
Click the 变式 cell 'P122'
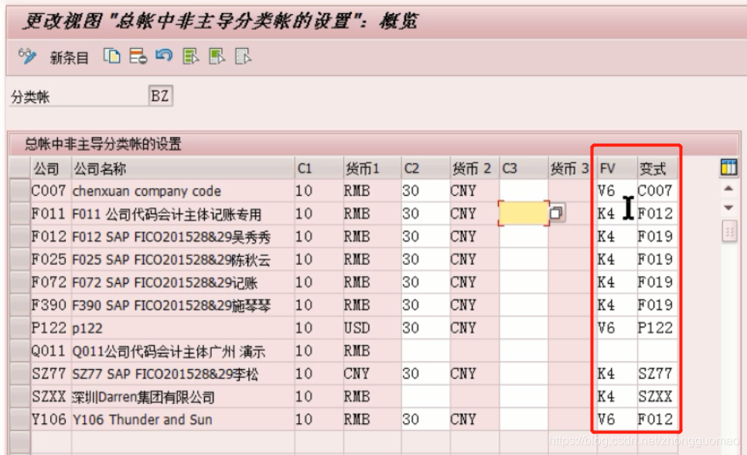[658, 327]
